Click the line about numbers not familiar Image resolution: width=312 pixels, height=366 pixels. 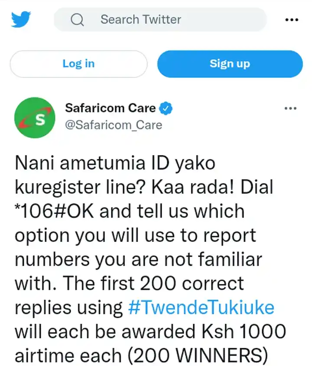[x=138, y=260]
